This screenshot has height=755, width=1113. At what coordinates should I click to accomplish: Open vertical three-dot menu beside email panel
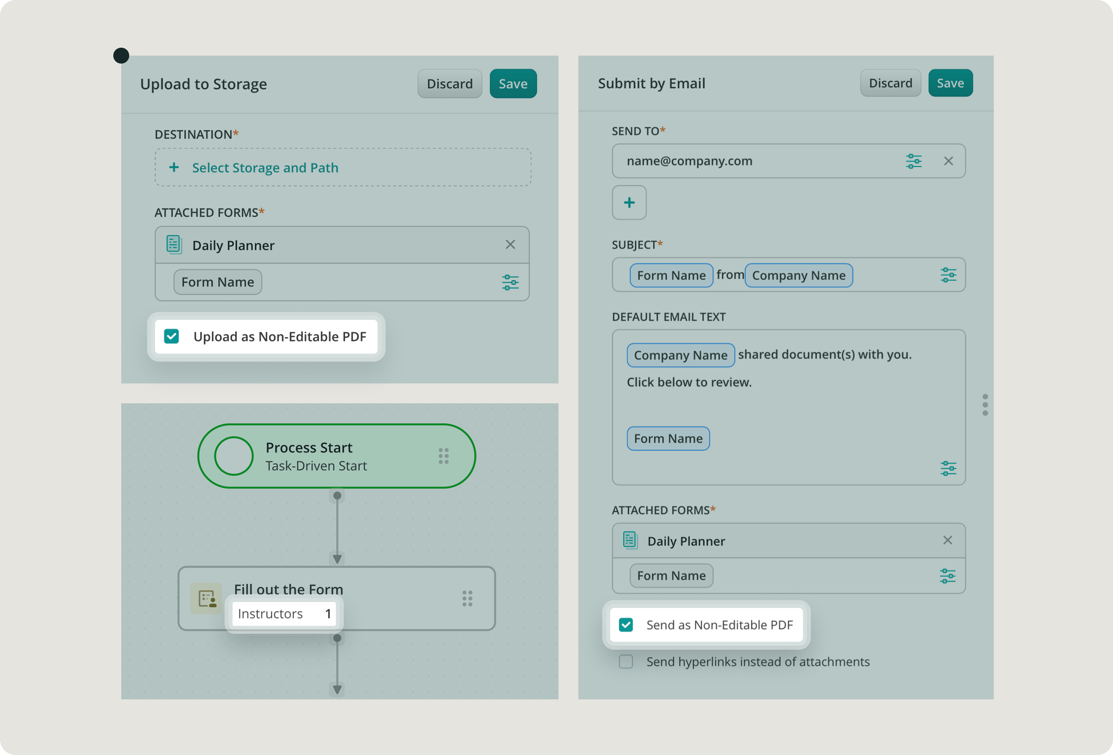(x=985, y=405)
